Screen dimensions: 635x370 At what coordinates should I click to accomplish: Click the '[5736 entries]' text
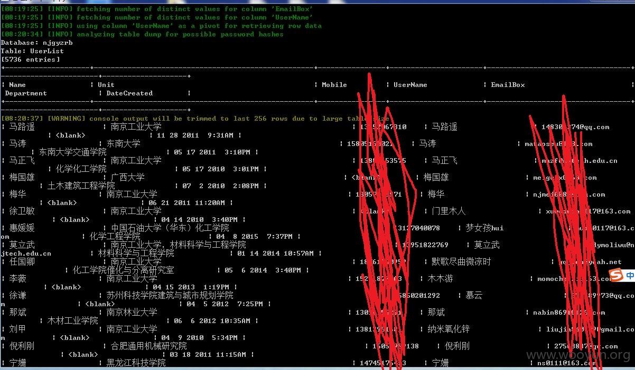tap(31, 60)
